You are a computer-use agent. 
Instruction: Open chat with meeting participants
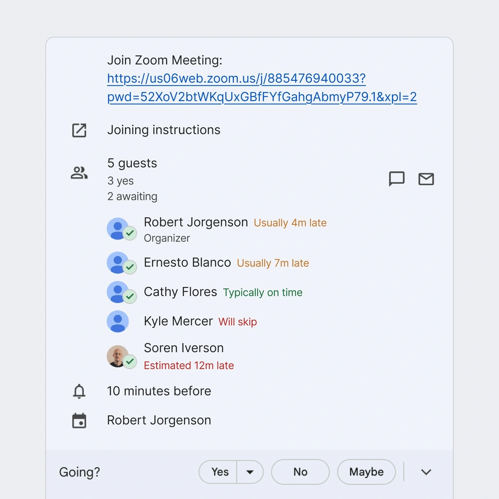pyautogui.click(x=397, y=179)
